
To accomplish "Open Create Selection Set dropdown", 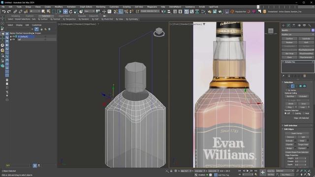I will tap(150, 11).
